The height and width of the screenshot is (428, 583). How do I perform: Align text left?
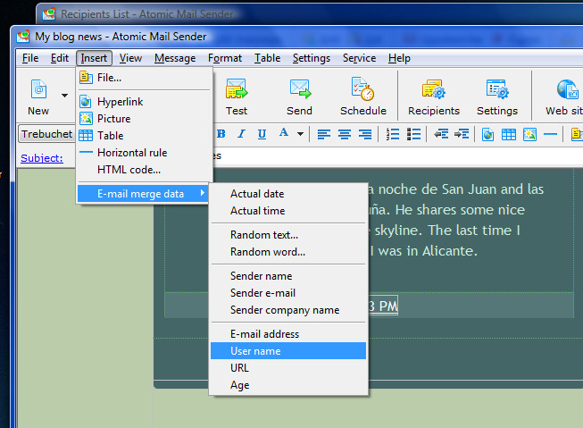(324, 134)
